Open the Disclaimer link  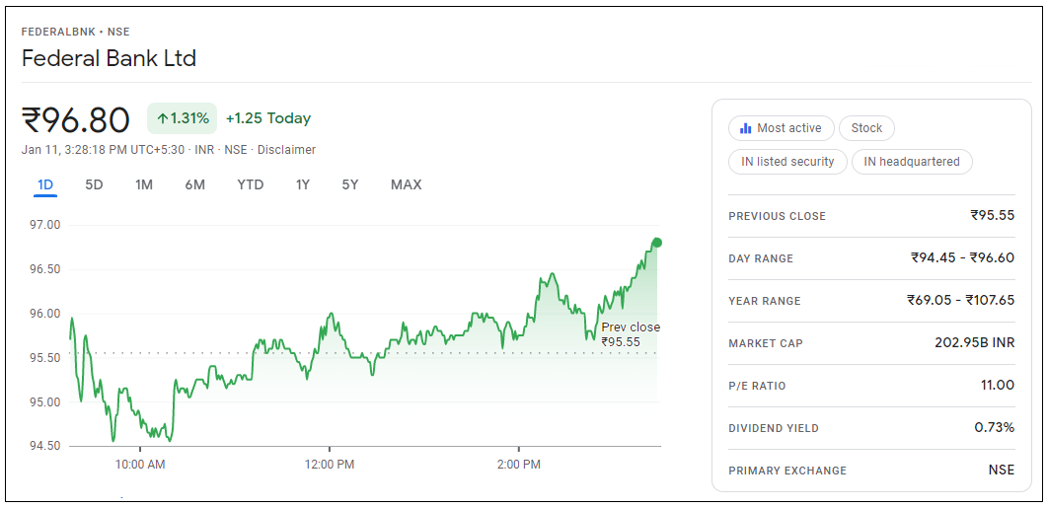tap(285, 150)
